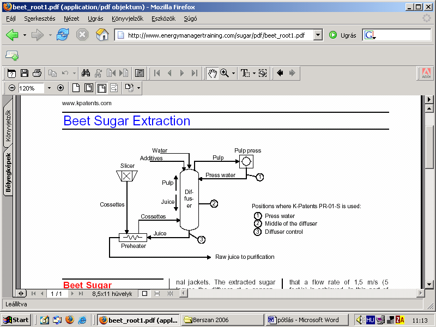Open the Ugrás menu
Screen dimensions: 436x327
95,19
